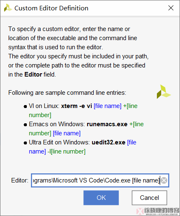Click the bold xterm -e vi command
This screenshot has width=180, height=216.
pos(76,106)
